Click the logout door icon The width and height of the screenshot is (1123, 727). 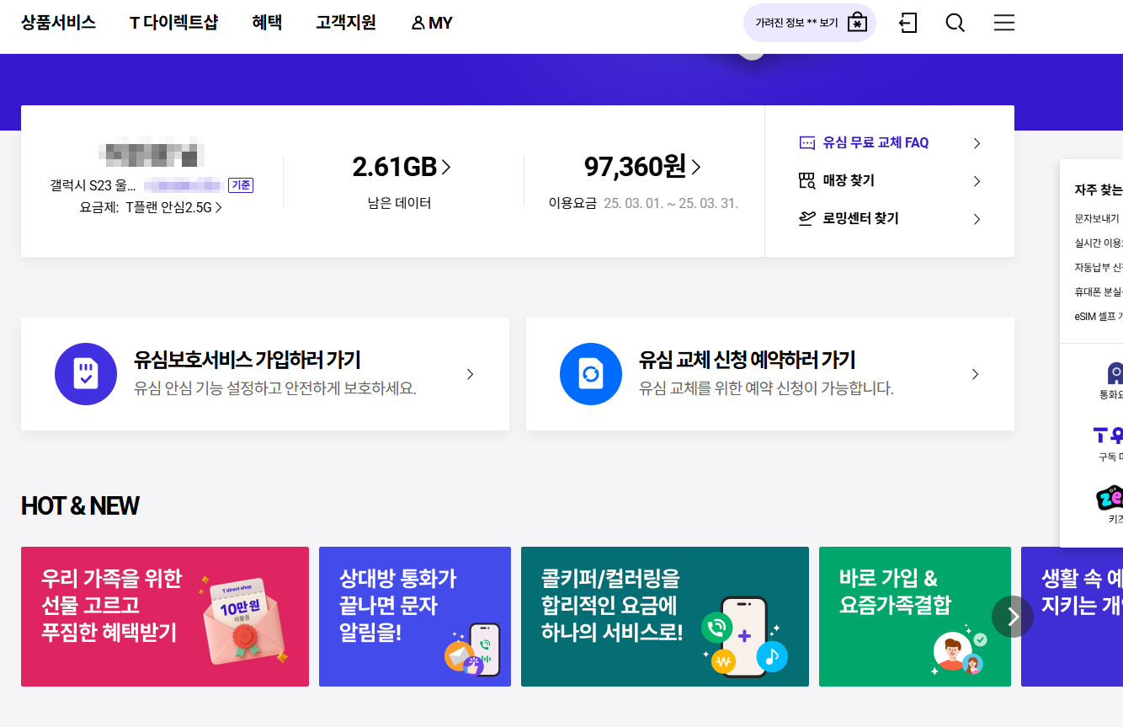click(908, 23)
